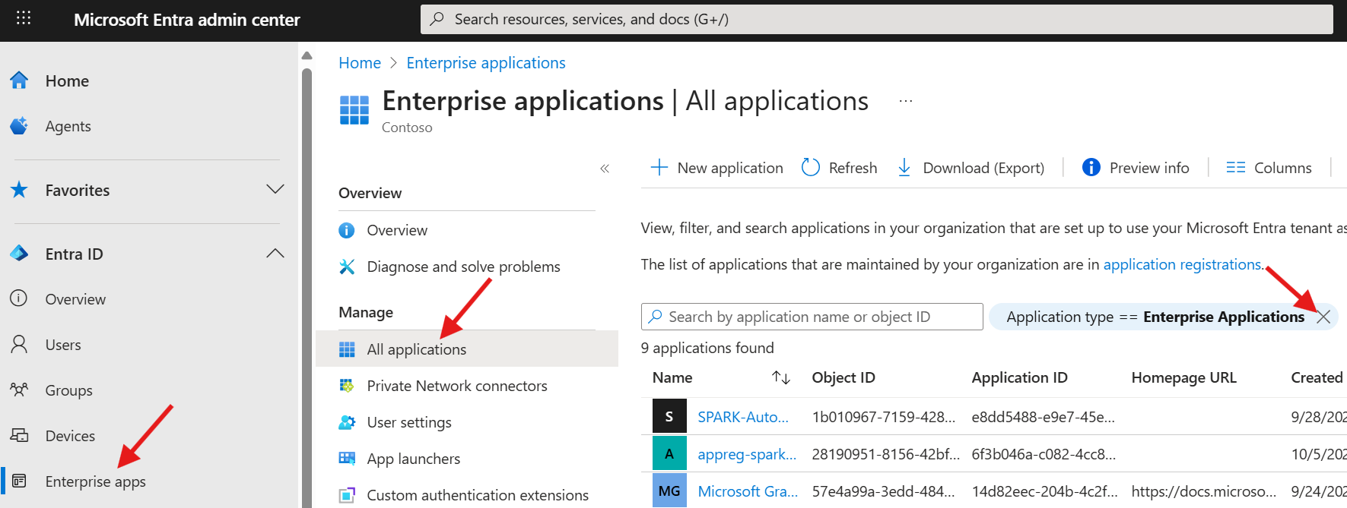Expand the Favorites section
Image resolution: width=1347 pixels, height=508 pixels.
[x=275, y=189]
